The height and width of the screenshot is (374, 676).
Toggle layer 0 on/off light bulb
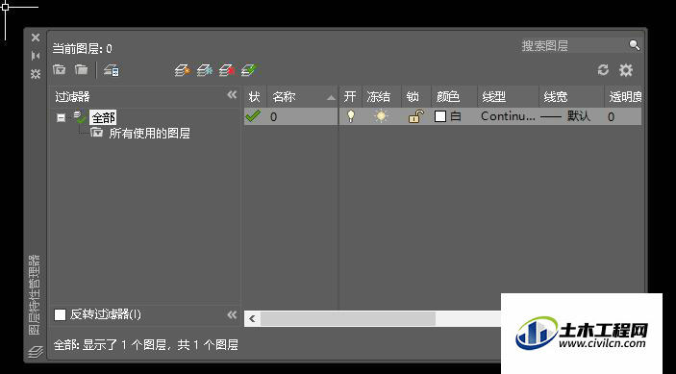tap(351, 116)
